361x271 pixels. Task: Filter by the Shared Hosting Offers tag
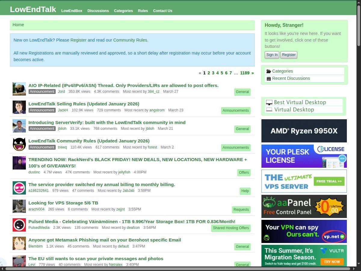click(x=231, y=228)
